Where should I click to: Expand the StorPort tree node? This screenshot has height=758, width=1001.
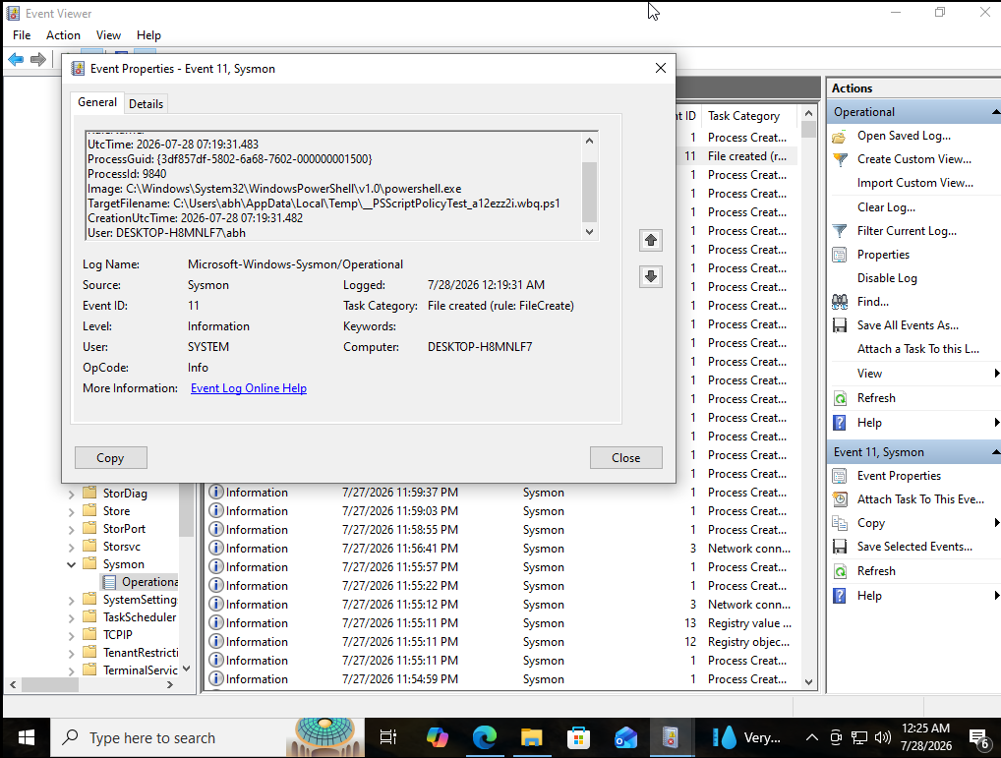pos(72,530)
